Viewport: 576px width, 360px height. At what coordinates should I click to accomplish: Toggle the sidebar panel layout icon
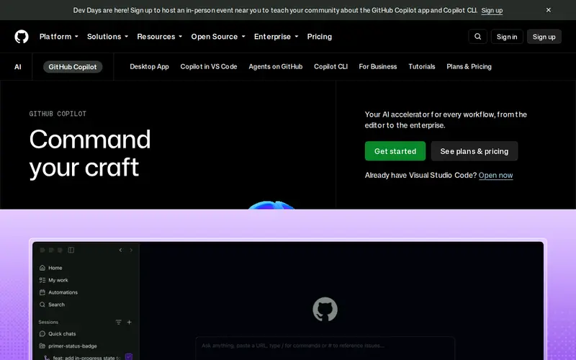pos(71,250)
